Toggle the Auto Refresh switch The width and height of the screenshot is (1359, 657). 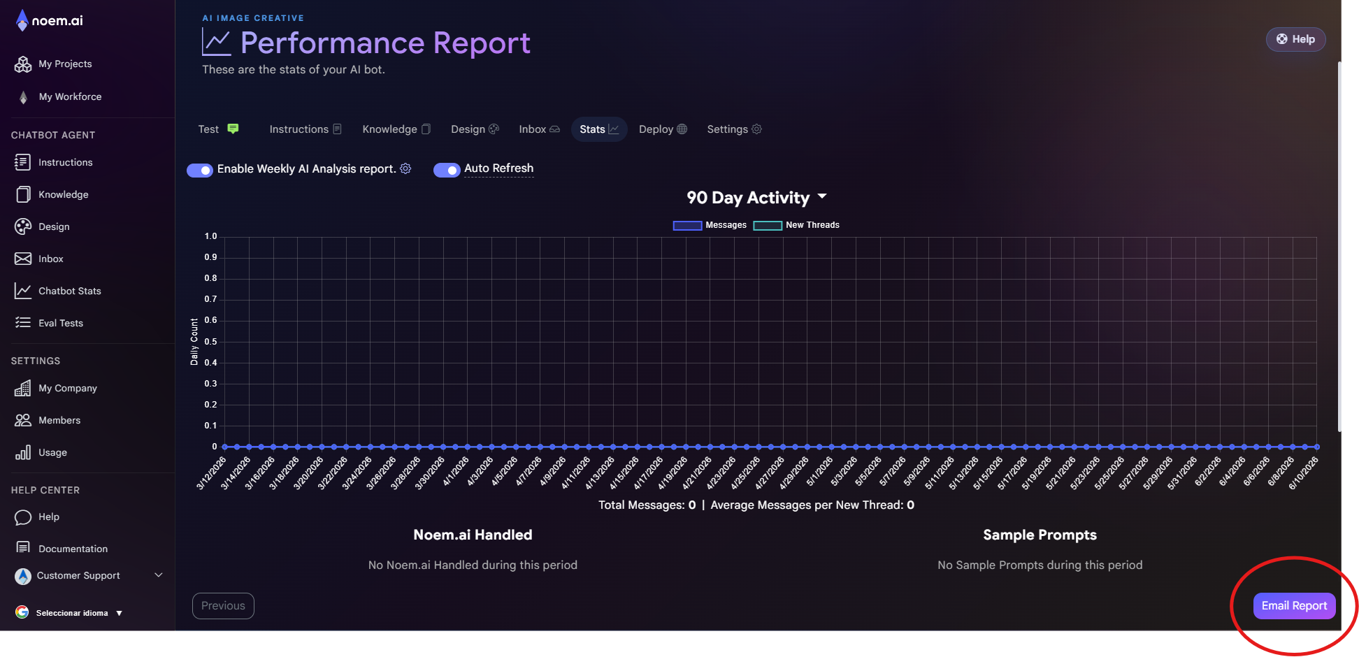[x=447, y=170]
